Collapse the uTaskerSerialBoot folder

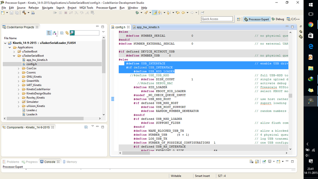coord(14,56)
